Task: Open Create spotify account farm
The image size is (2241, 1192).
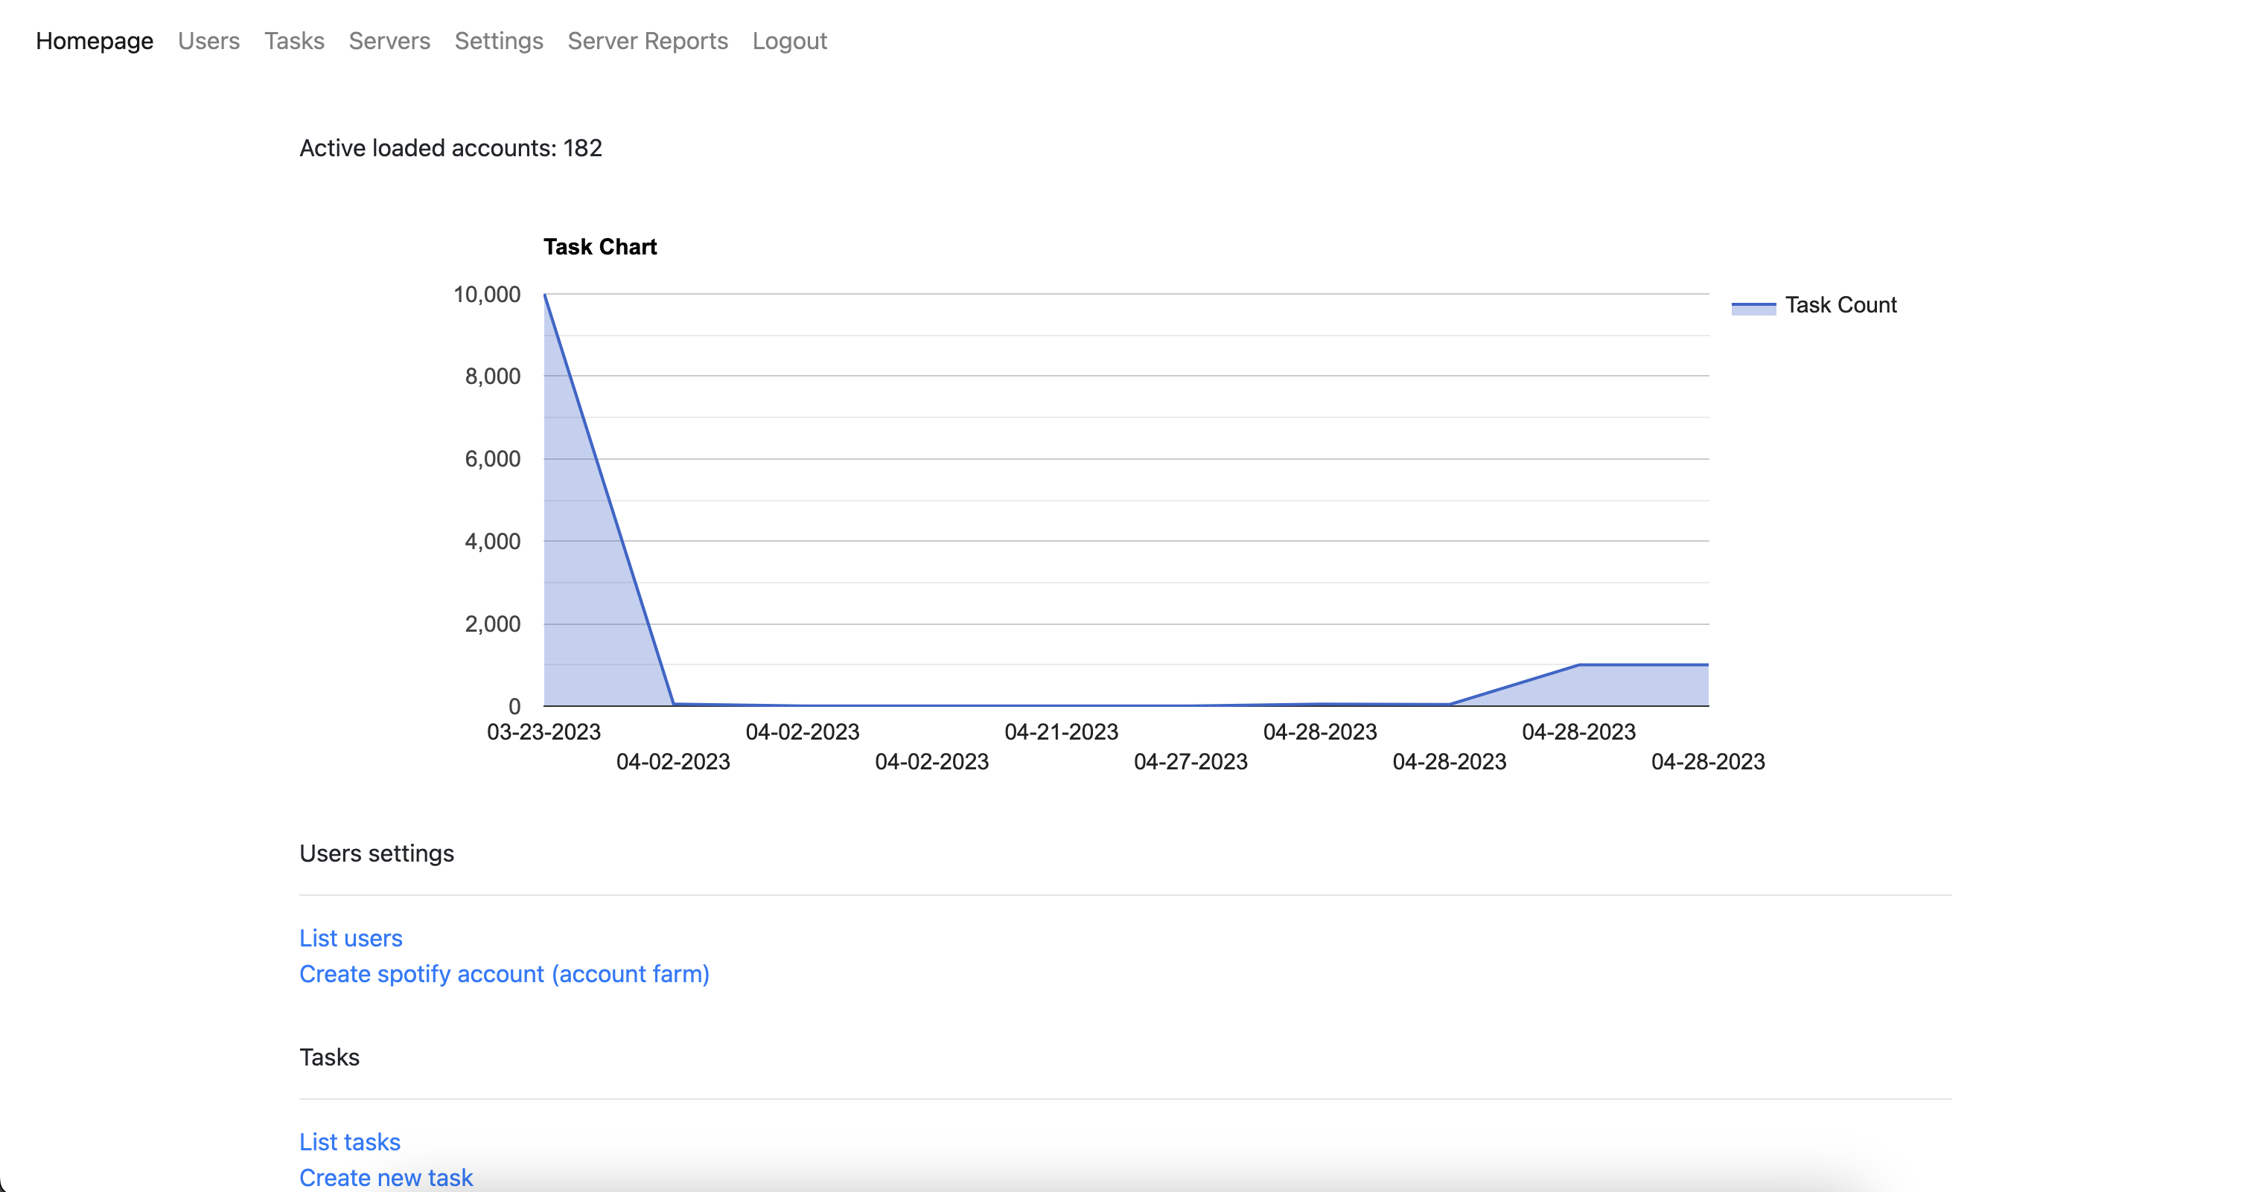Action: (506, 972)
